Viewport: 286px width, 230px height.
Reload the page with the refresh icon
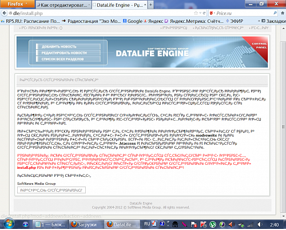(204, 13)
